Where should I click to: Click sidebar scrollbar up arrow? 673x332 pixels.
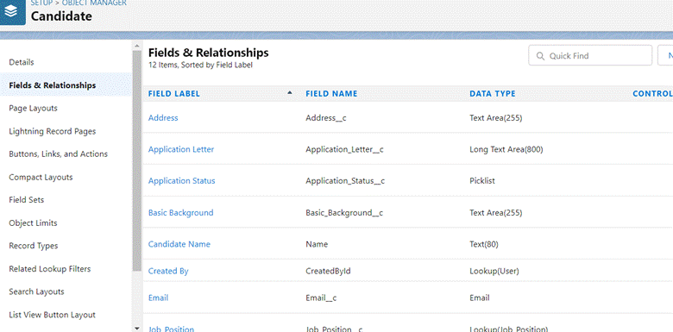[x=137, y=46]
